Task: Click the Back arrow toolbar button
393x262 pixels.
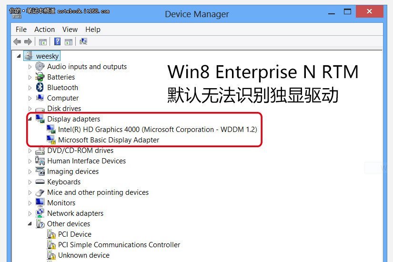Action: click(x=17, y=42)
